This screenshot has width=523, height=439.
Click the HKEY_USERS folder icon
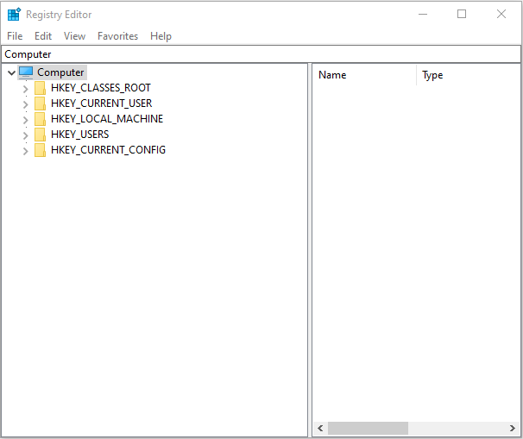click(x=40, y=135)
